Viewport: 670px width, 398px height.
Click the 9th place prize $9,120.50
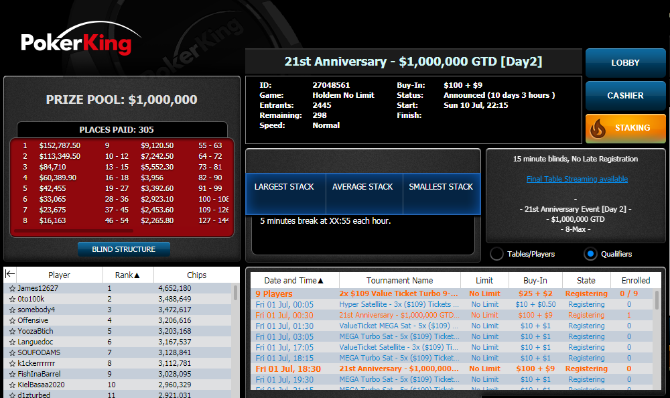pos(157,145)
